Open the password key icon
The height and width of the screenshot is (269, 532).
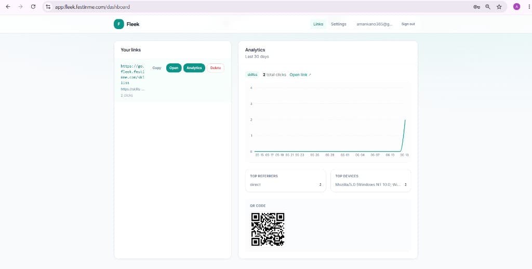[x=477, y=7]
